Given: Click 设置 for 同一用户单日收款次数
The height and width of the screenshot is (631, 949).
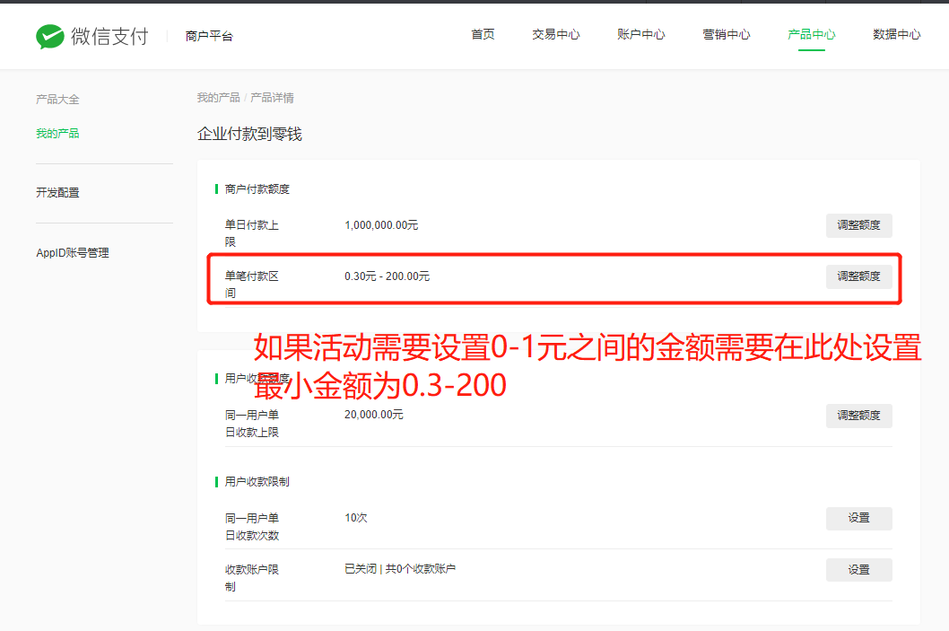Looking at the screenshot, I should click(858, 519).
